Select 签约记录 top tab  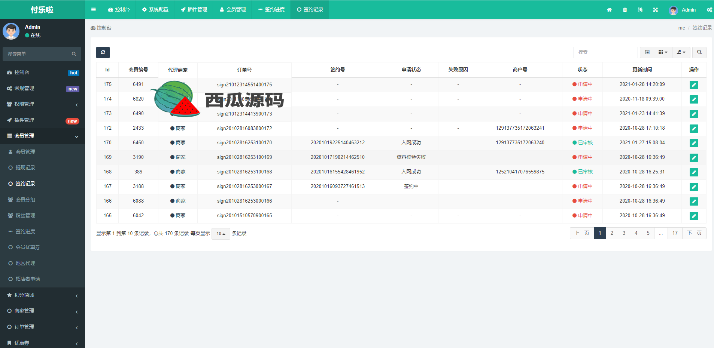(x=310, y=10)
